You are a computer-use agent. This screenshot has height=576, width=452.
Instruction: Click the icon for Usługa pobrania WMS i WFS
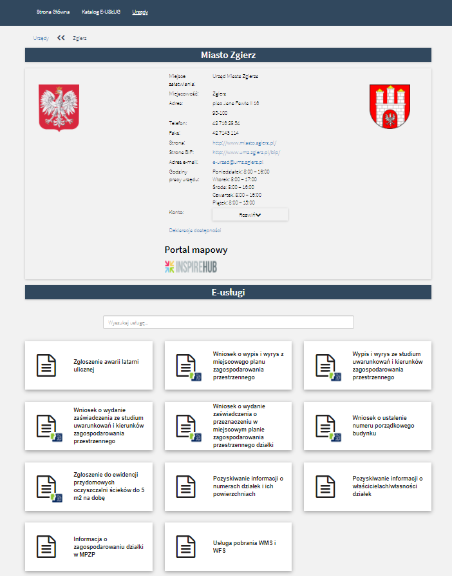(x=185, y=546)
